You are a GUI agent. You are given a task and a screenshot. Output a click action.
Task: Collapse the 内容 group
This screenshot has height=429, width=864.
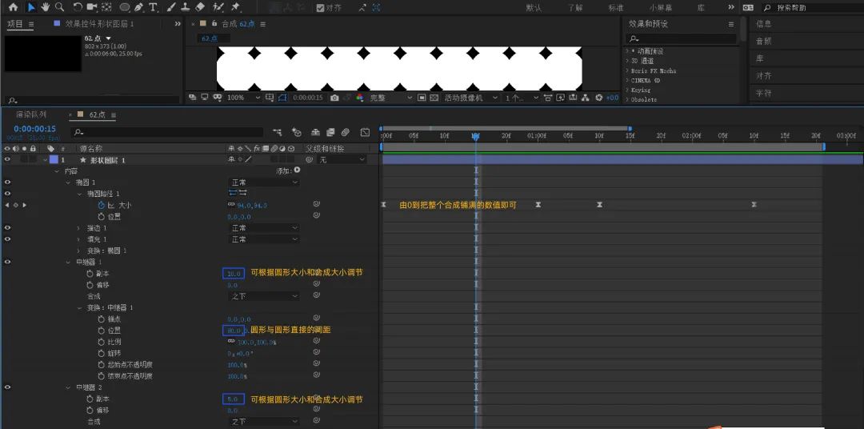57,171
